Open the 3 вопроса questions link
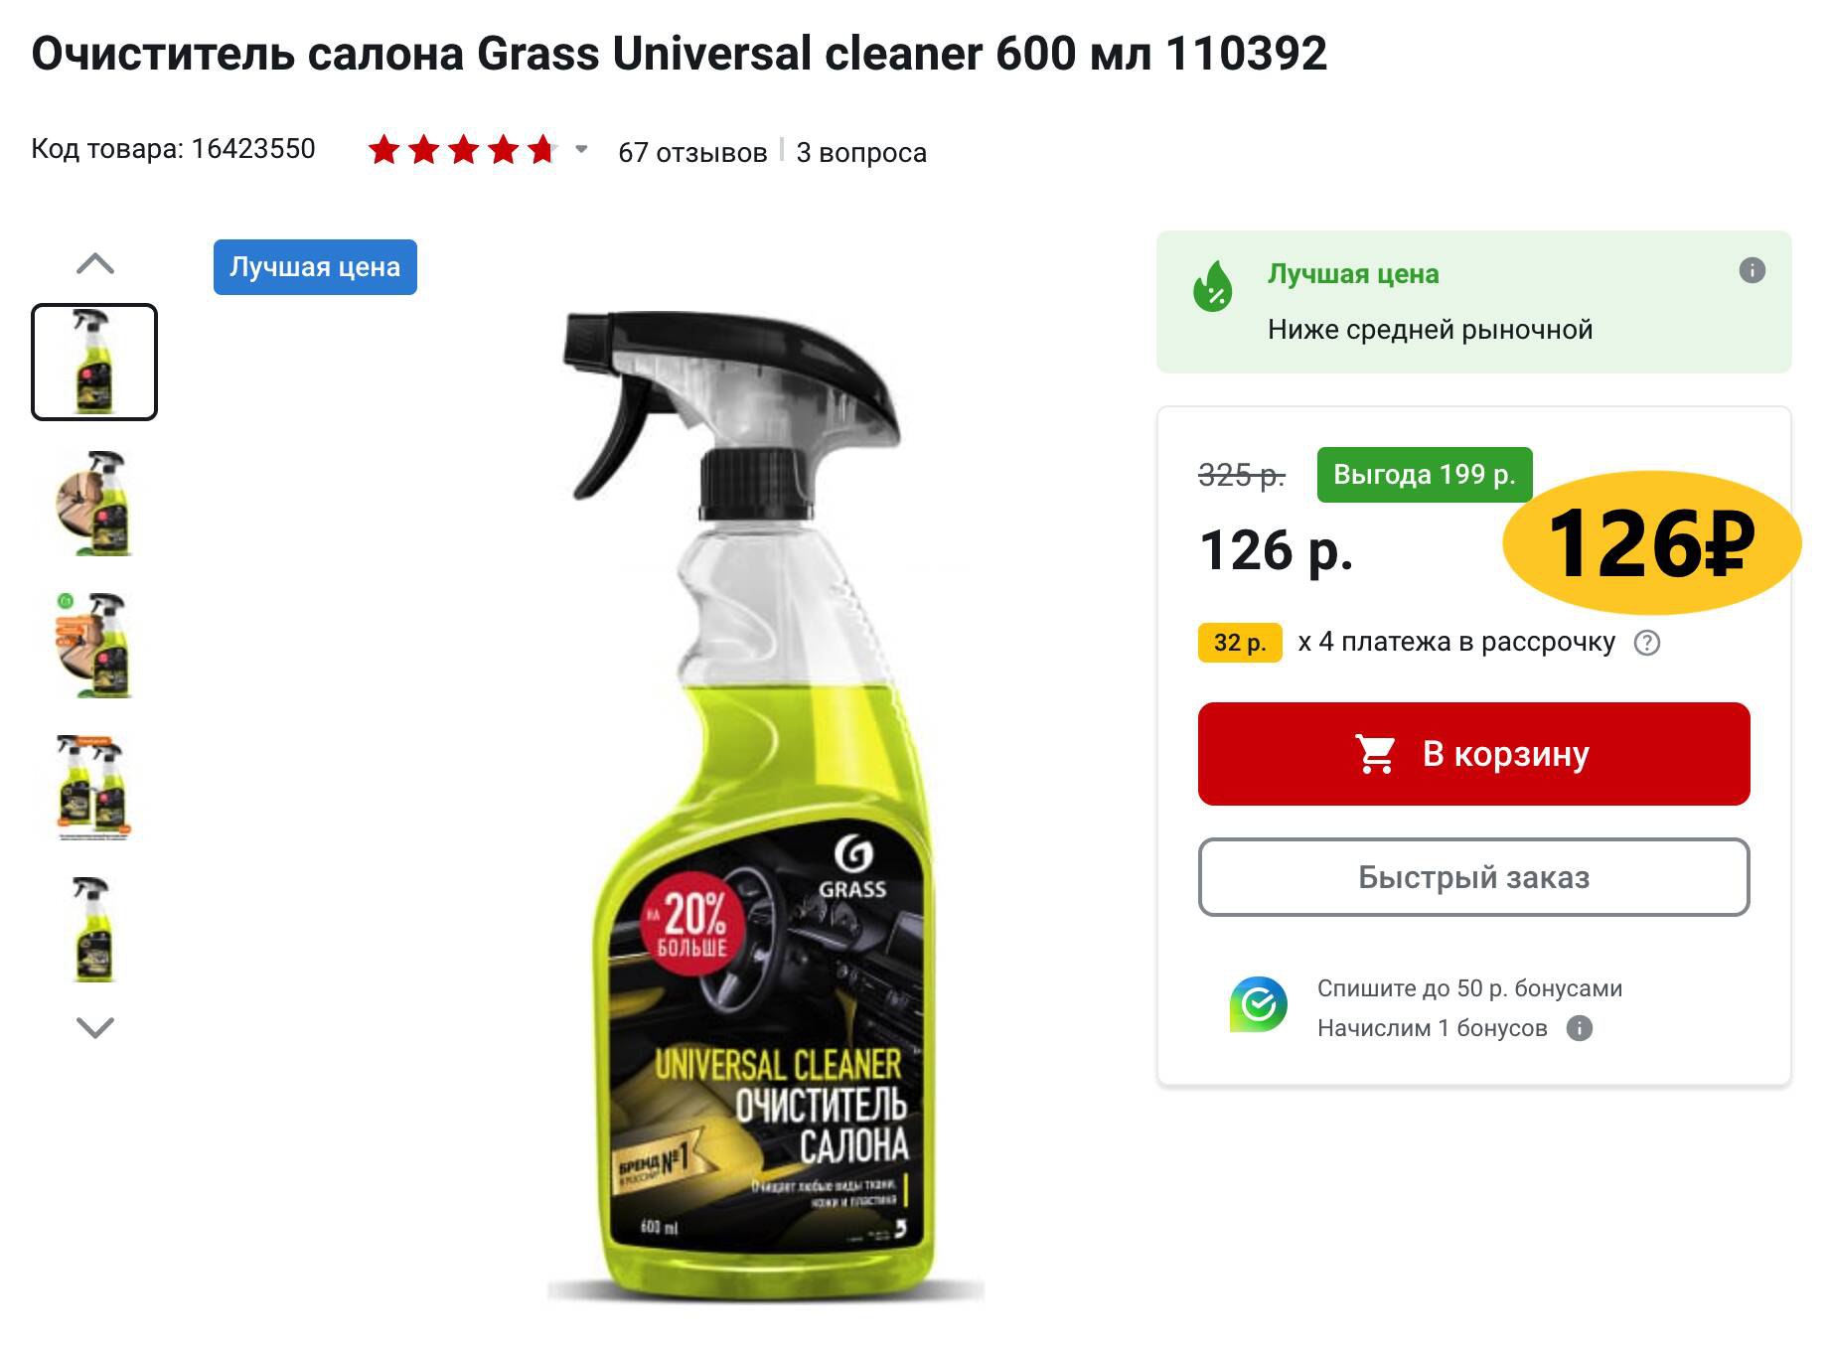This screenshot has height=1348, width=1829. click(x=861, y=152)
